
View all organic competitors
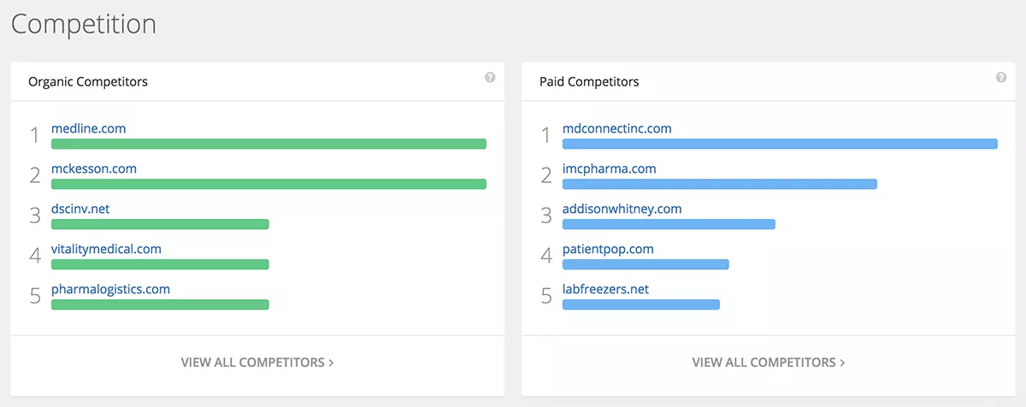(x=256, y=363)
